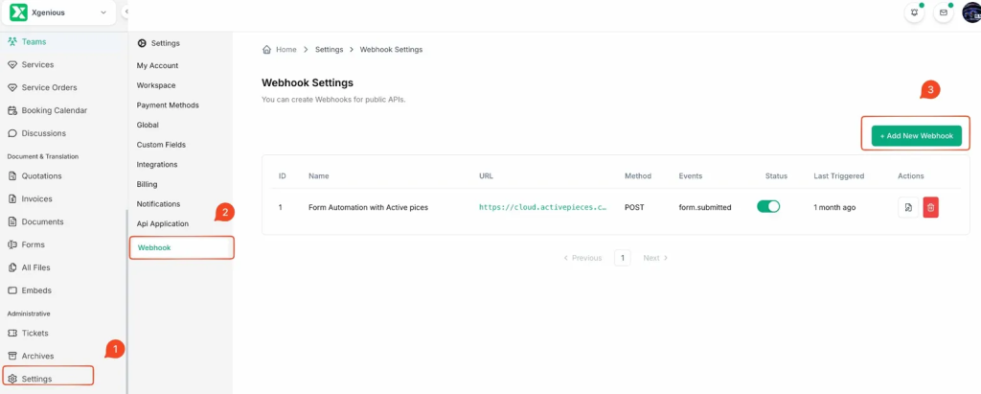The height and width of the screenshot is (394, 981).
Task: Click the Add New Webhook button
Action: (916, 136)
